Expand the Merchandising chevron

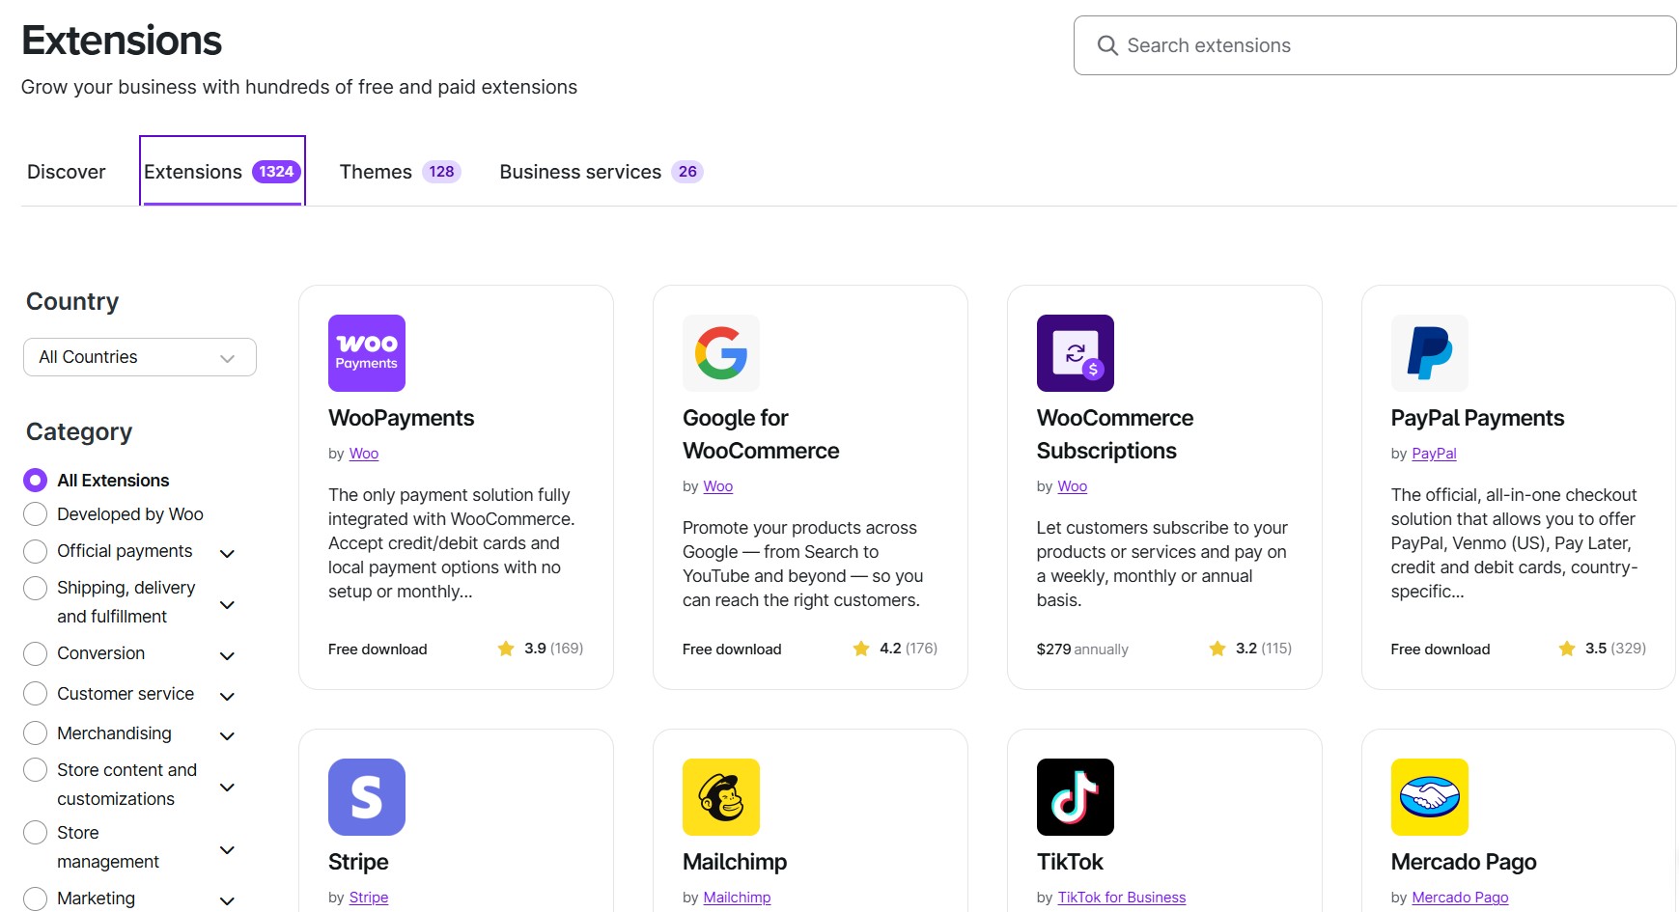click(228, 736)
